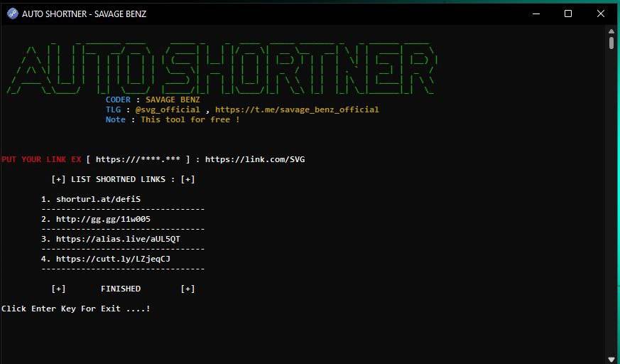Click the shorturl.at/defiS shortened link
Image resolution: width=620 pixels, height=364 pixels.
coord(98,199)
